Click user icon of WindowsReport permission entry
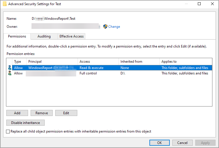This screenshot has height=148, width=219. pyautogui.click(x=9, y=68)
